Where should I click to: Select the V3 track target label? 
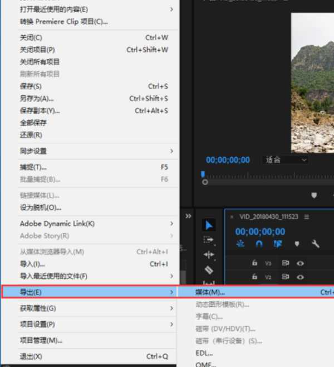[x=268, y=263]
